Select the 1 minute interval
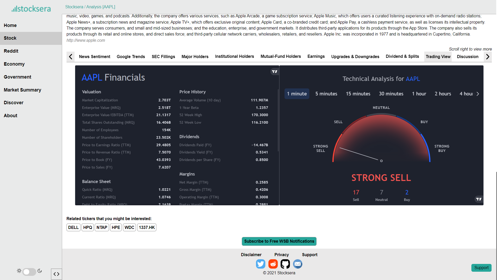The width and height of the screenshot is (497, 280). (x=297, y=94)
